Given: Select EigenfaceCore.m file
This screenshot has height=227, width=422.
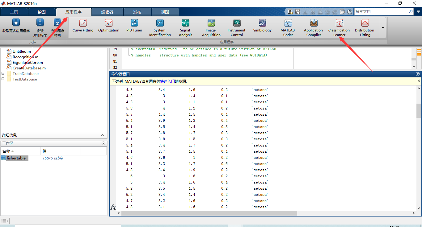Looking at the screenshot, I should 28,62.
